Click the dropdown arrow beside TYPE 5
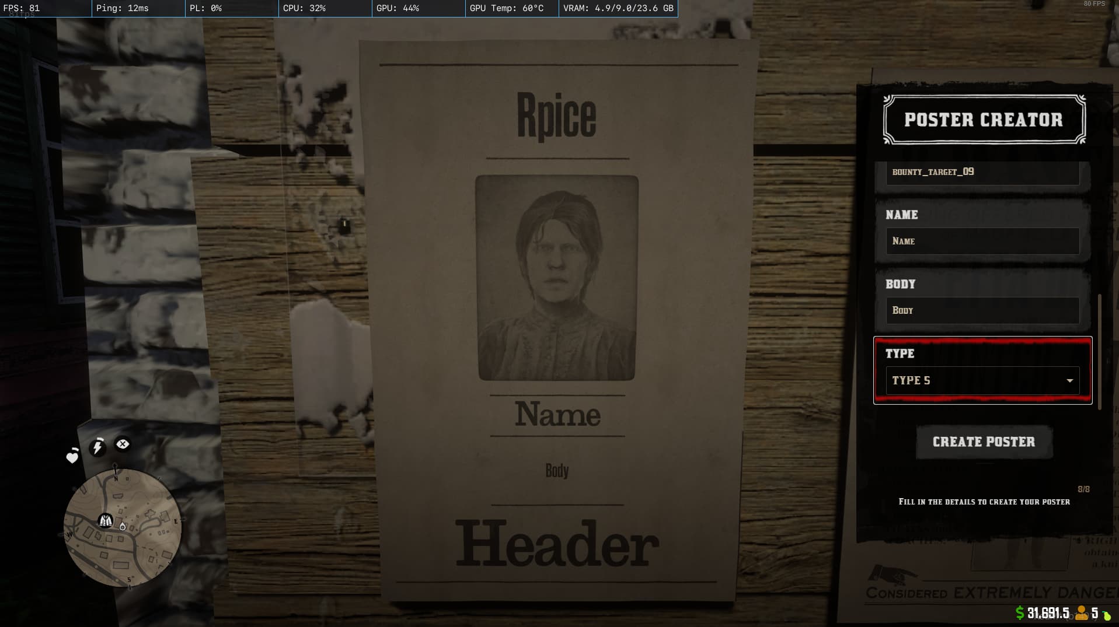 1070,380
